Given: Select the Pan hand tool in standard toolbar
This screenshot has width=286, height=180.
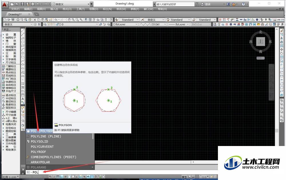Looking at the screenshot, I should tap(69, 20).
